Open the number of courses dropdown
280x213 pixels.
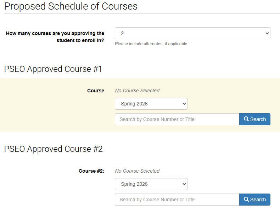(192, 33)
